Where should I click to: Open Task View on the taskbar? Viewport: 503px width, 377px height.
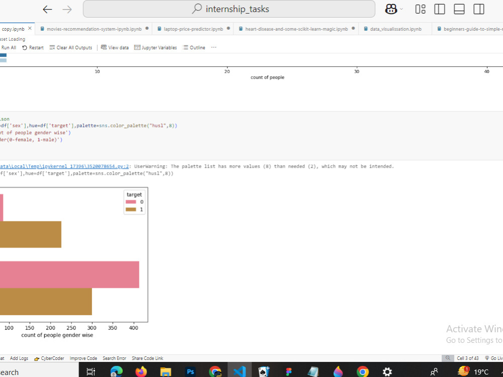pos(91,371)
